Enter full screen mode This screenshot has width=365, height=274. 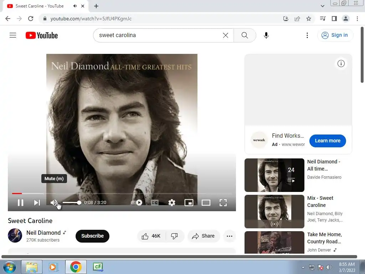[223, 203]
